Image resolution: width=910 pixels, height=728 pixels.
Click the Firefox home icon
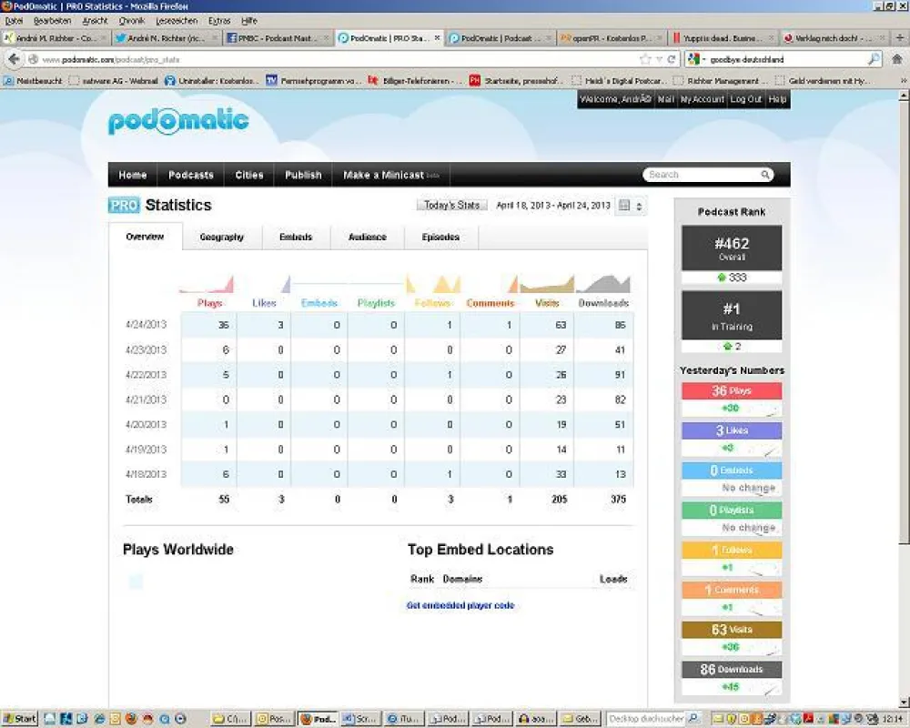[896, 59]
